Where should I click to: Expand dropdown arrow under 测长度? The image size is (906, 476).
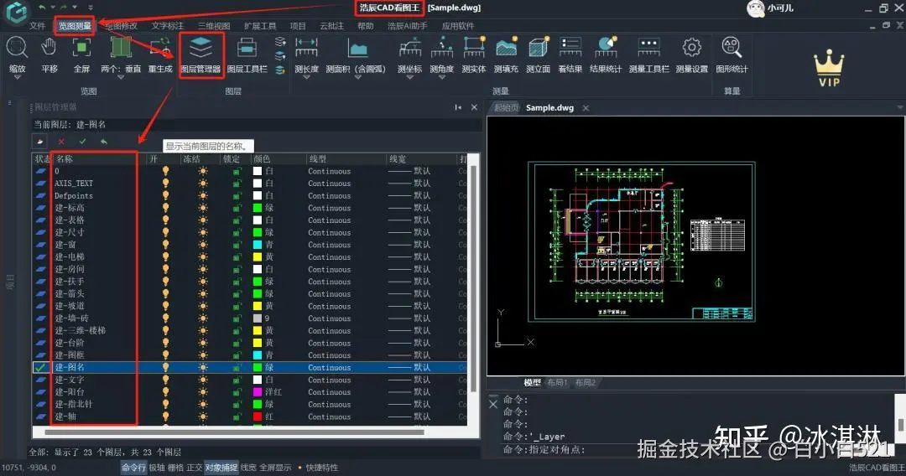[x=306, y=77]
